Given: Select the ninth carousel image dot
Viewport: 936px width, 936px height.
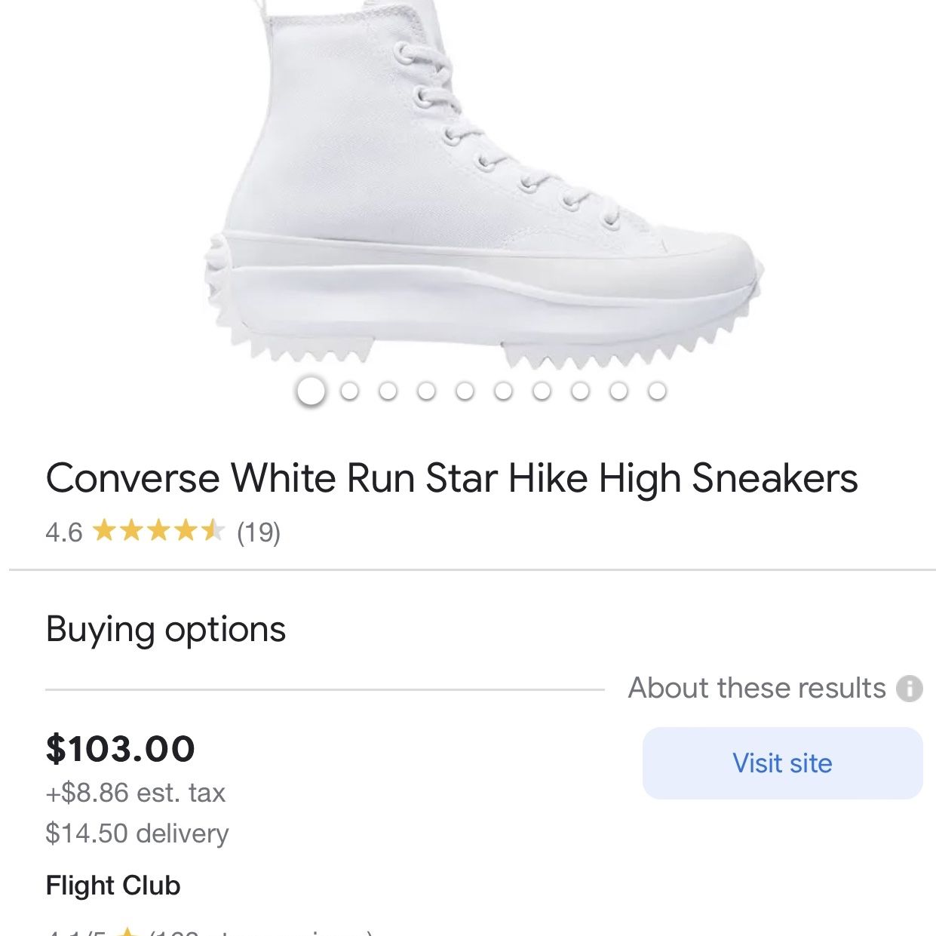Looking at the screenshot, I should 618,391.
